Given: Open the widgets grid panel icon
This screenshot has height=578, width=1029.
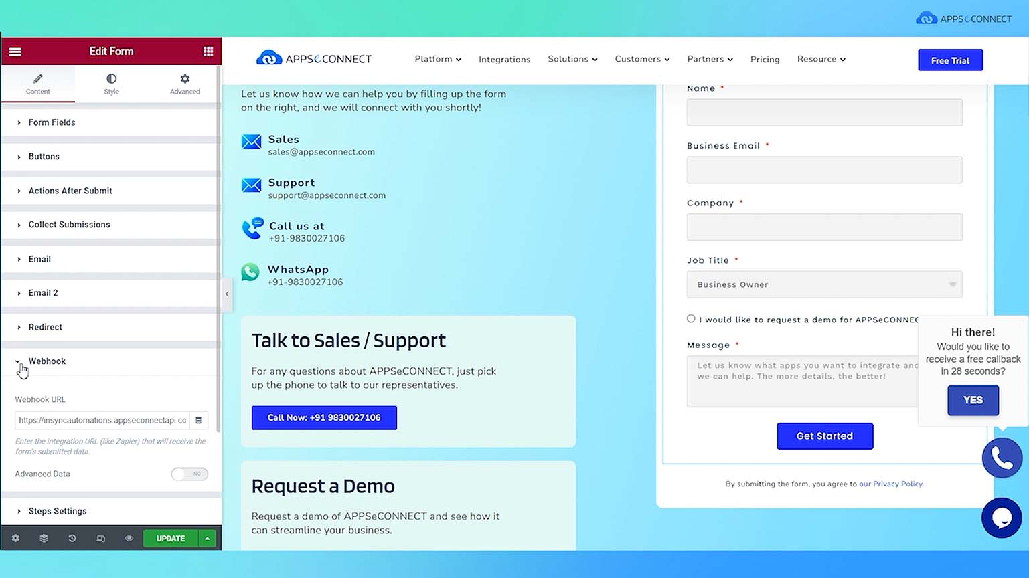Looking at the screenshot, I should [x=208, y=52].
